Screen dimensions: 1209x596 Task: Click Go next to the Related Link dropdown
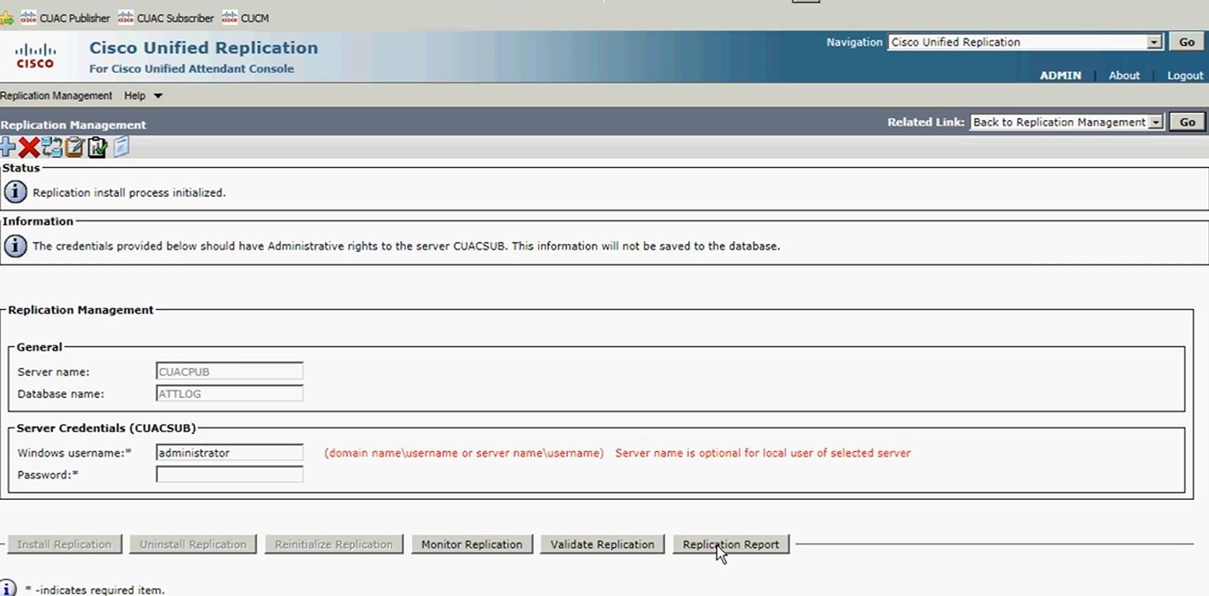tap(1187, 121)
